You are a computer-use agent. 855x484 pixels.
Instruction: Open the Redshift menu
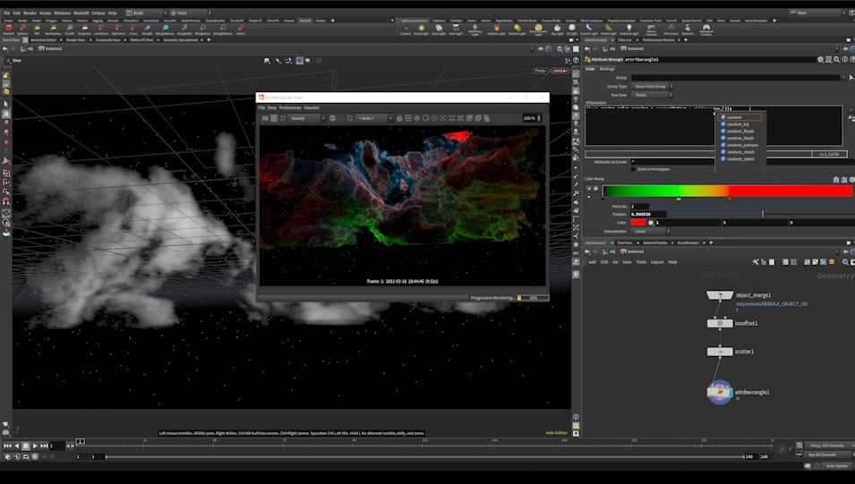(81, 13)
